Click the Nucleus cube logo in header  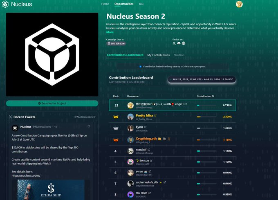coord(5,4)
